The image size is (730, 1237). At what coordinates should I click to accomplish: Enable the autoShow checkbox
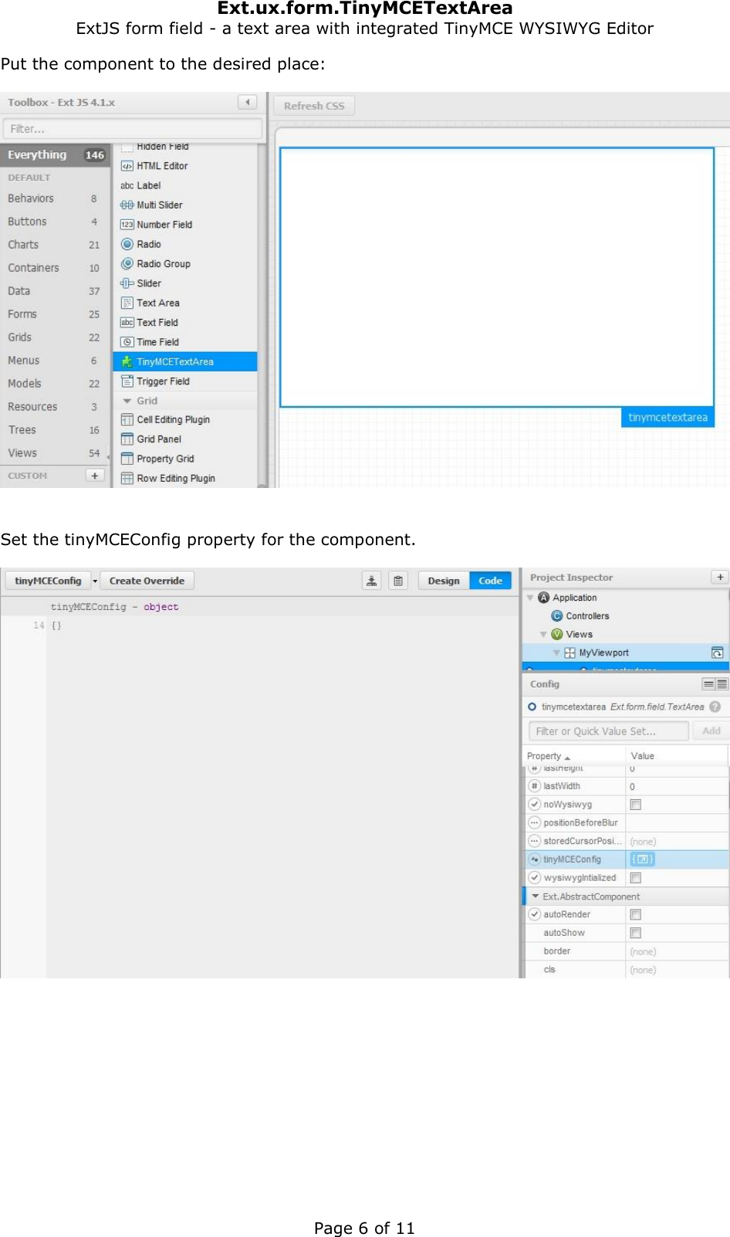[636, 933]
